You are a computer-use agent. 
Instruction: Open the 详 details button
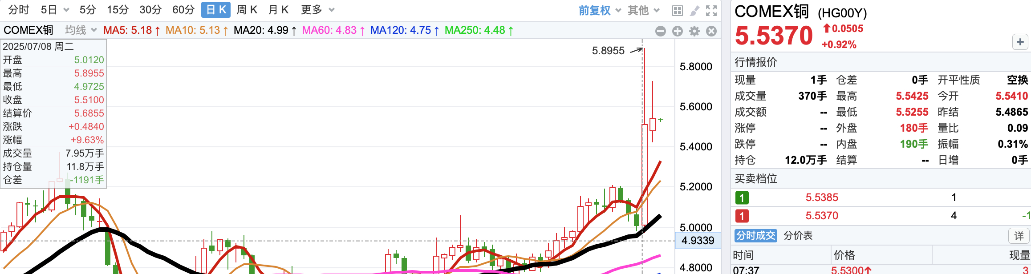click(1019, 236)
